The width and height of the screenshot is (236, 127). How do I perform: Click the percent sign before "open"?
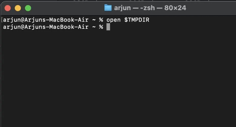point(101,20)
